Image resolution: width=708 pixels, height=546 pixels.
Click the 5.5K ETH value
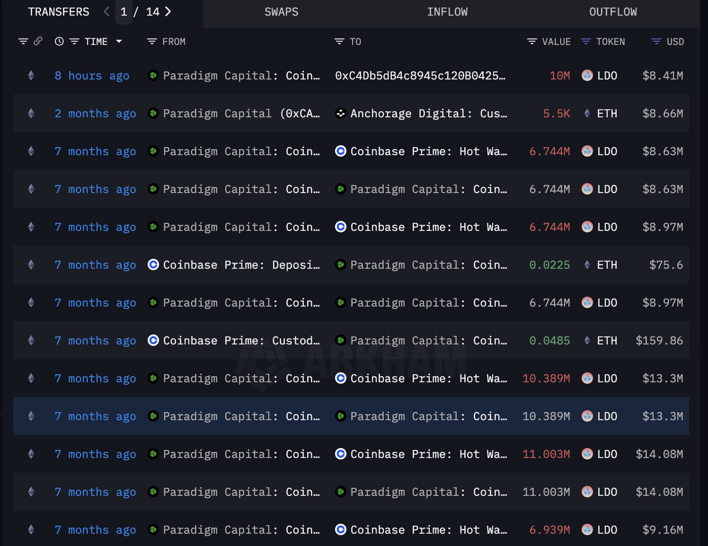pos(557,114)
